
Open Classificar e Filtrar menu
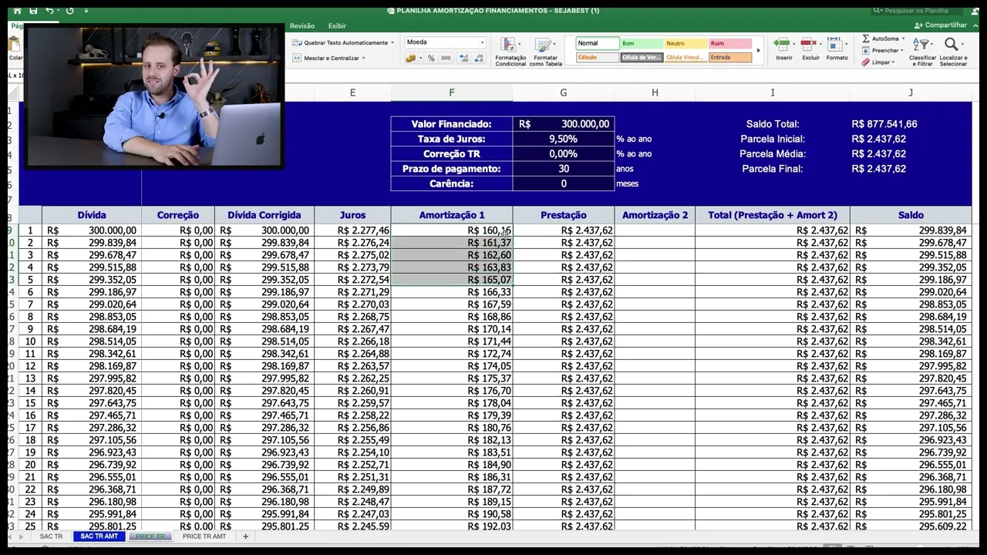(922, 51)
